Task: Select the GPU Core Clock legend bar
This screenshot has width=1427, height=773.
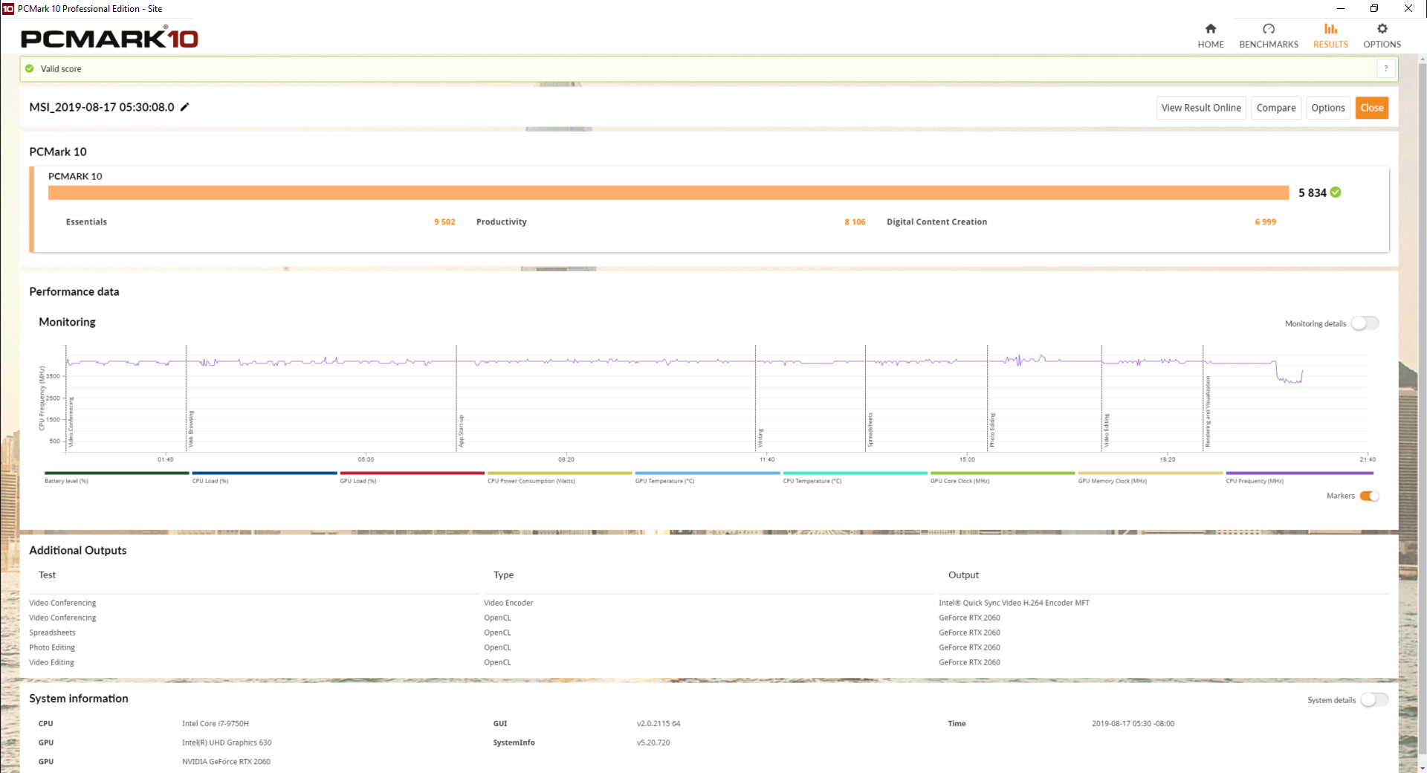Action: click(x=1003, y=473)
